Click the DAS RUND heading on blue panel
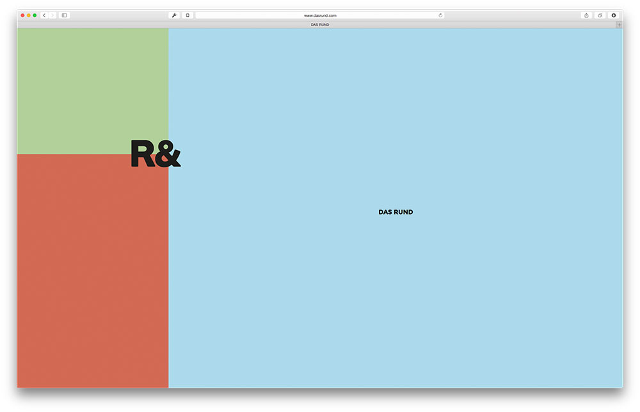This screenshot has height=412, width=640. point(396,212)
